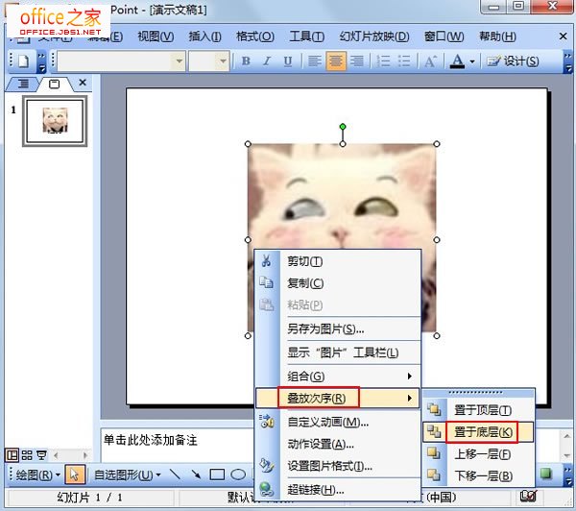Screen dimensions: 576x511
Task: Click the bring-forward icon
Action: tap(434, 453)
